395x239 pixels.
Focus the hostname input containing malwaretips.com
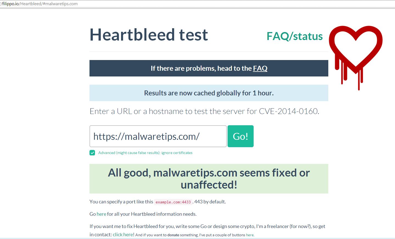(158, 136)
